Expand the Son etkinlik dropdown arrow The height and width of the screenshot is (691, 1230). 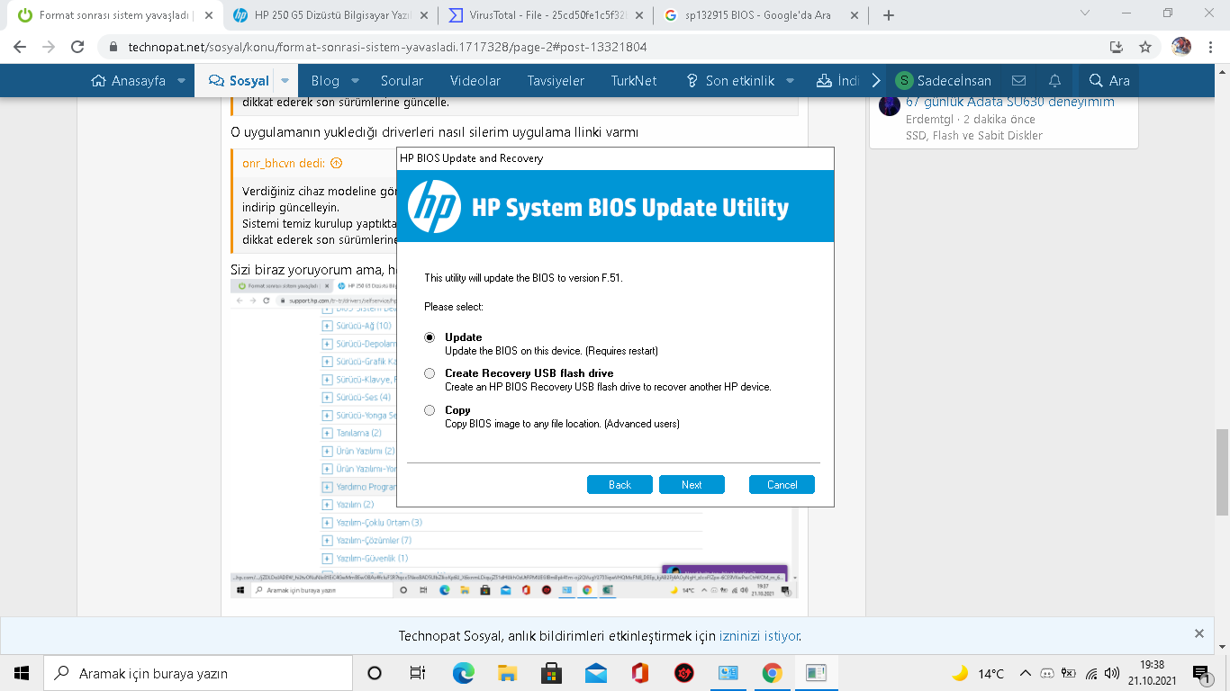[x=791, y=80]
